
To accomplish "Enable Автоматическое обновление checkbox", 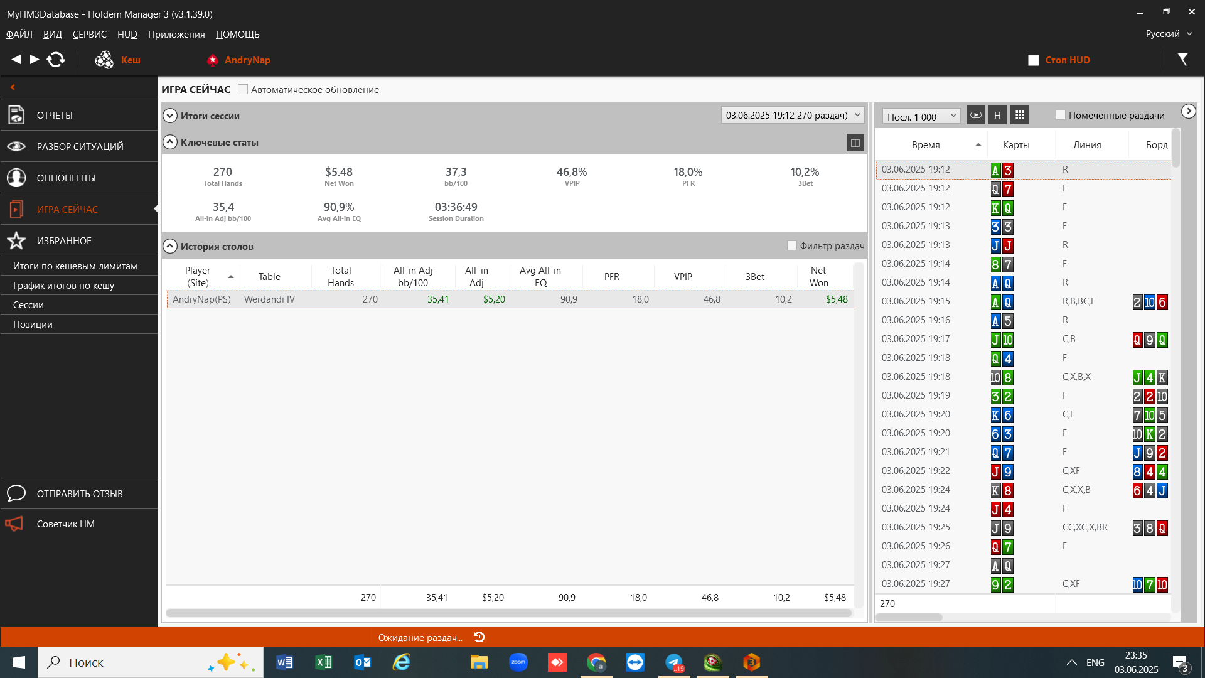I will (x=243, y=89).
